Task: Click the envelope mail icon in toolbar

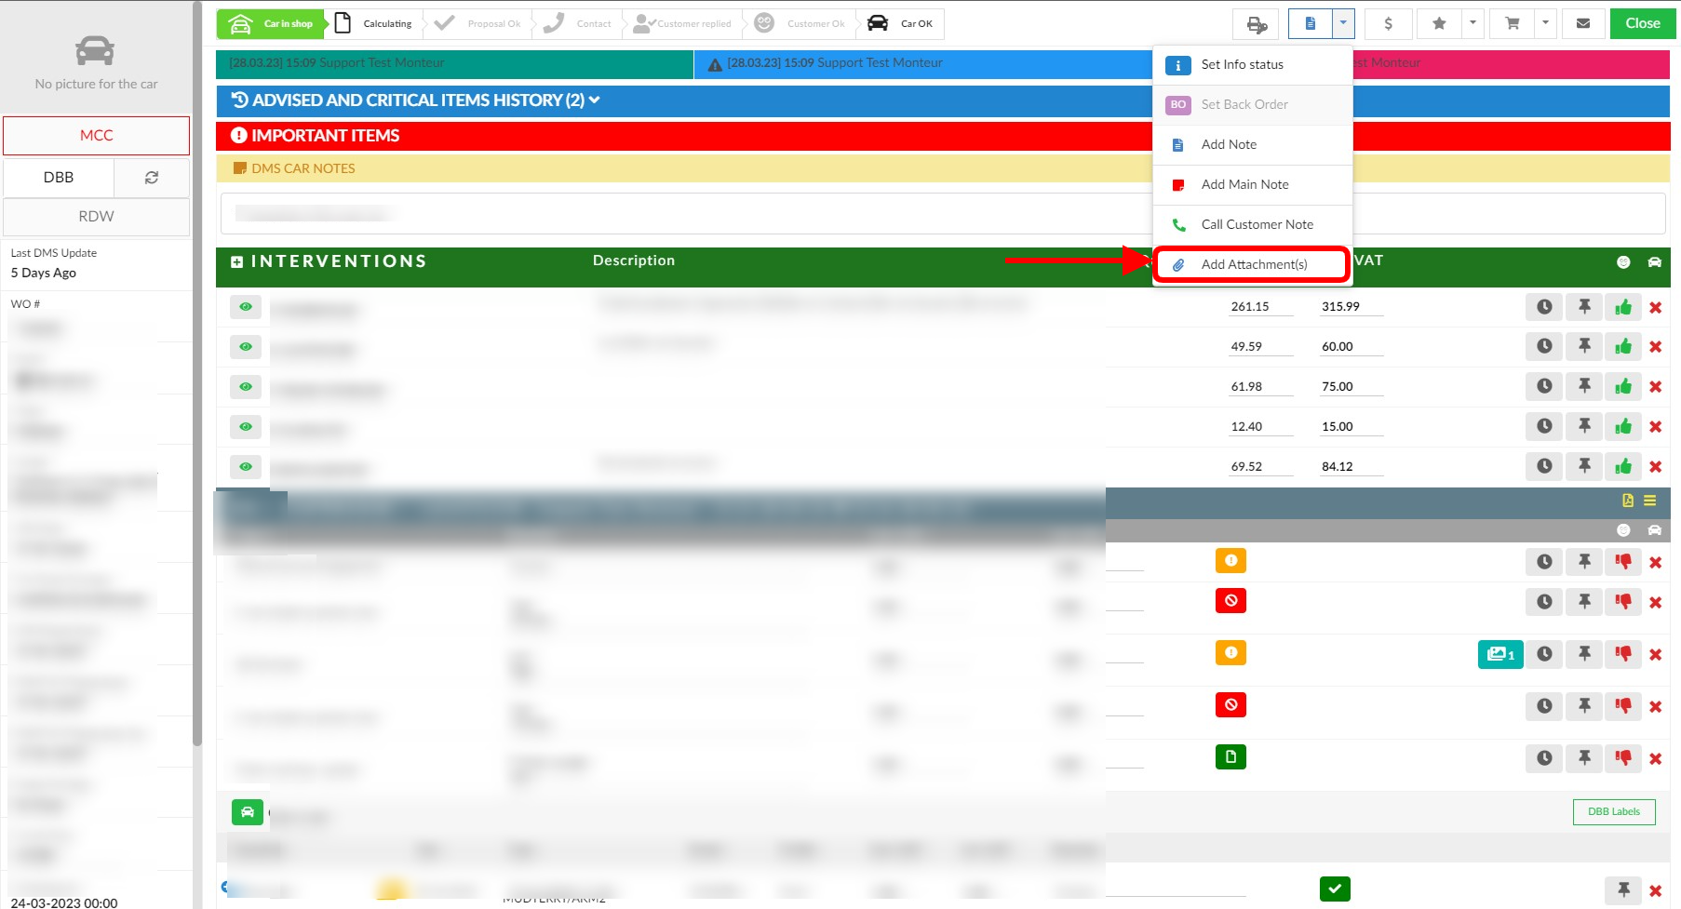Action: [1582, 23]
